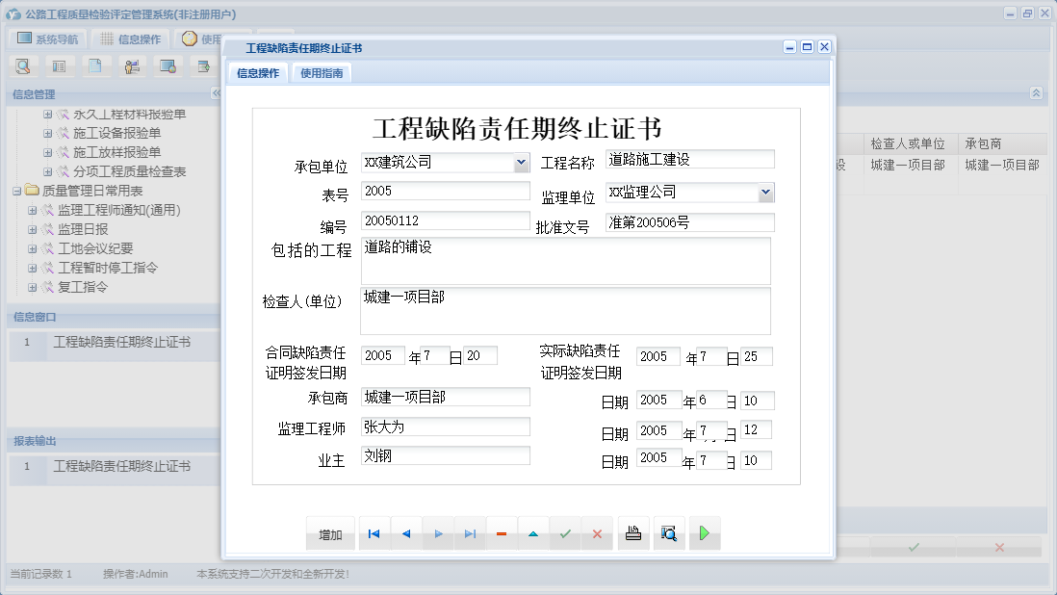Jump to first record with navigation icon

374,532
